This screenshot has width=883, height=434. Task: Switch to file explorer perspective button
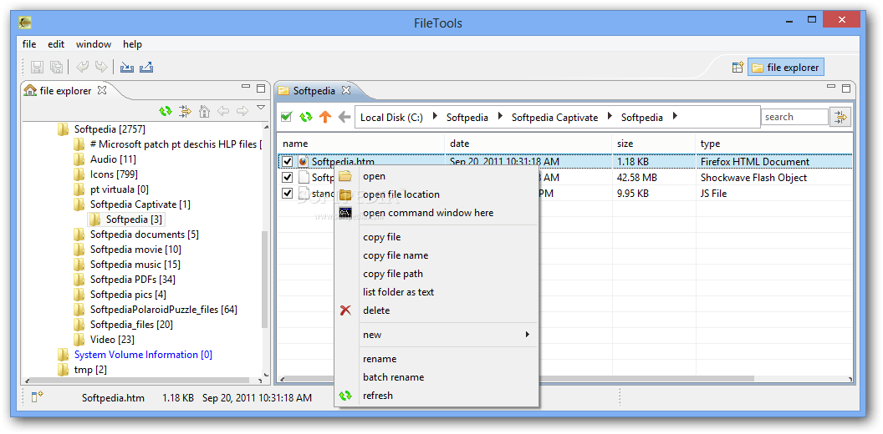(785, 68)
